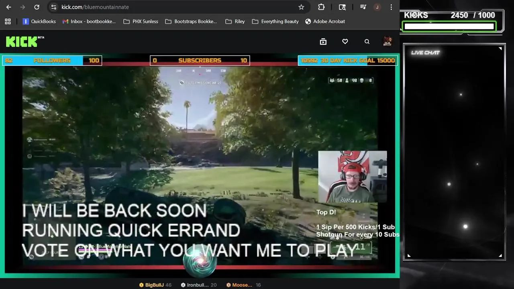The width and height of the screenshot is (514, 289).
Task: Click the Subscribers goal bar
Action: point(200,60)
